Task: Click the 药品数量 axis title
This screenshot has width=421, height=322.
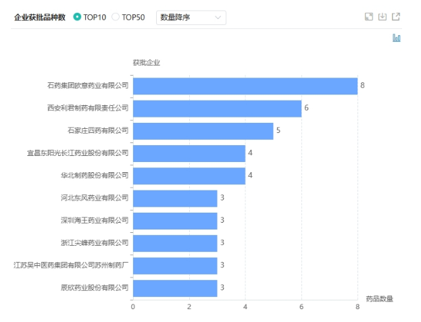Action: point(379,299)
